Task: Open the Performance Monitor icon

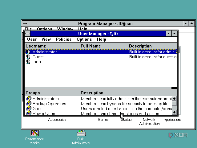Action: (x=34, y=133)
